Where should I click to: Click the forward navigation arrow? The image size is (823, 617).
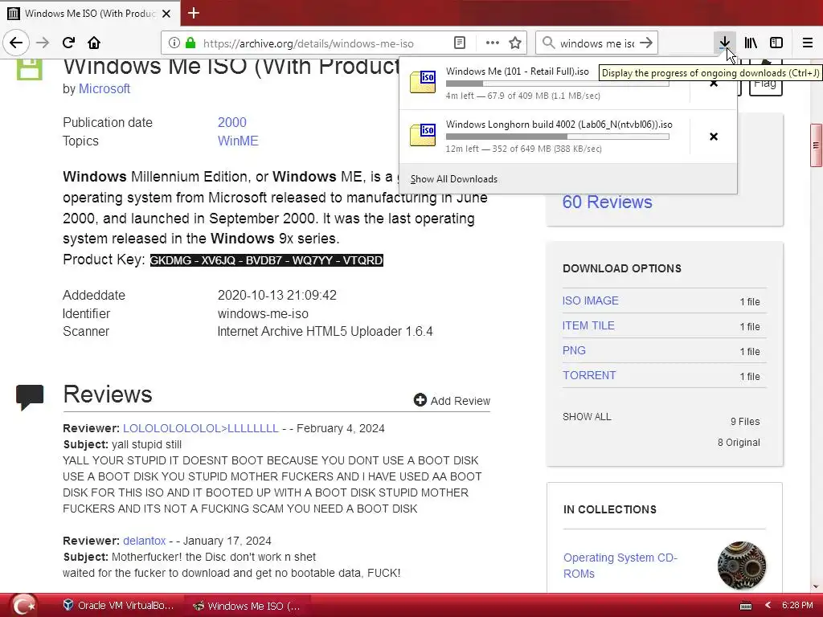pos(43,43)
